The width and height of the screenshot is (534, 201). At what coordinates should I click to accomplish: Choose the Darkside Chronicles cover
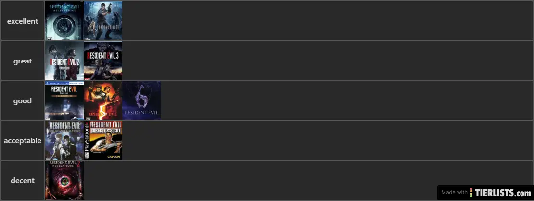(x=64, y=140)
